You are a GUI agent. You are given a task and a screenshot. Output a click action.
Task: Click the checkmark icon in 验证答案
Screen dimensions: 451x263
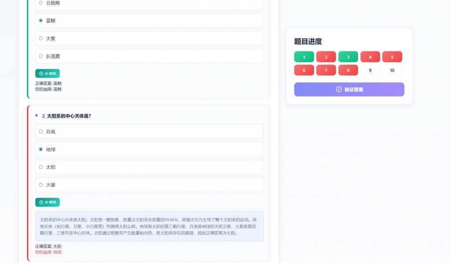point(339,89)
